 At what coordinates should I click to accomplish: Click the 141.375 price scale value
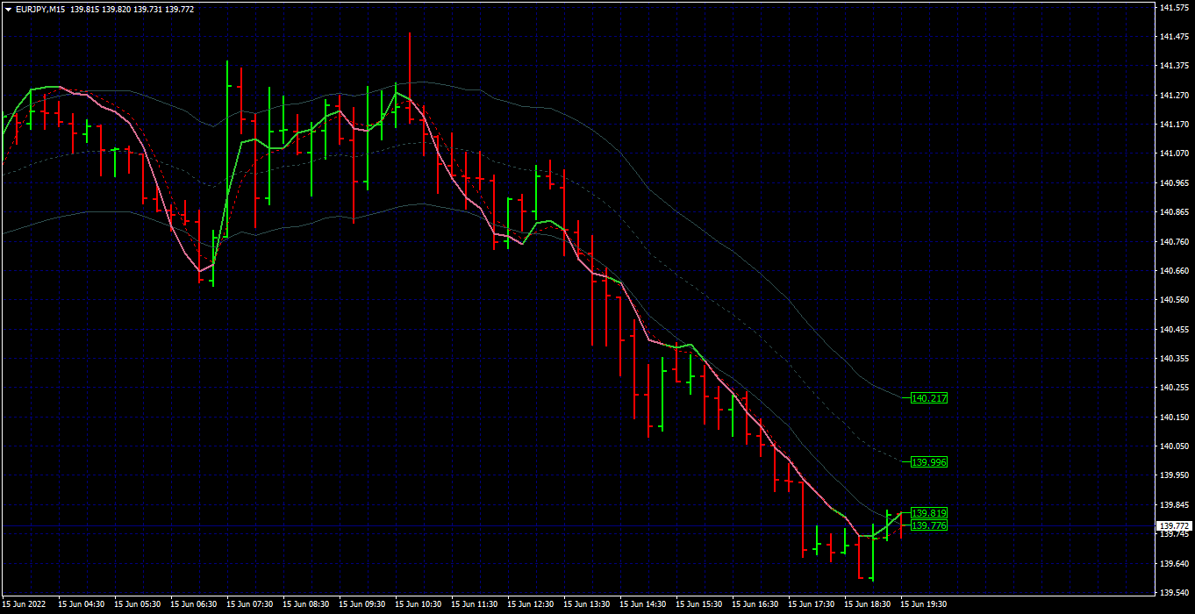click(x=1173, y=66)
